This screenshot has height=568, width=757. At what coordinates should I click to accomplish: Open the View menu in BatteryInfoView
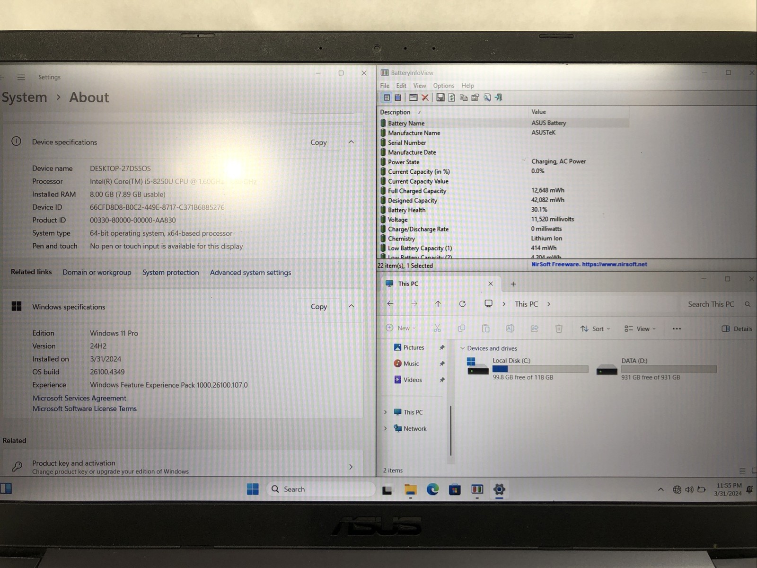click(420, 86)
